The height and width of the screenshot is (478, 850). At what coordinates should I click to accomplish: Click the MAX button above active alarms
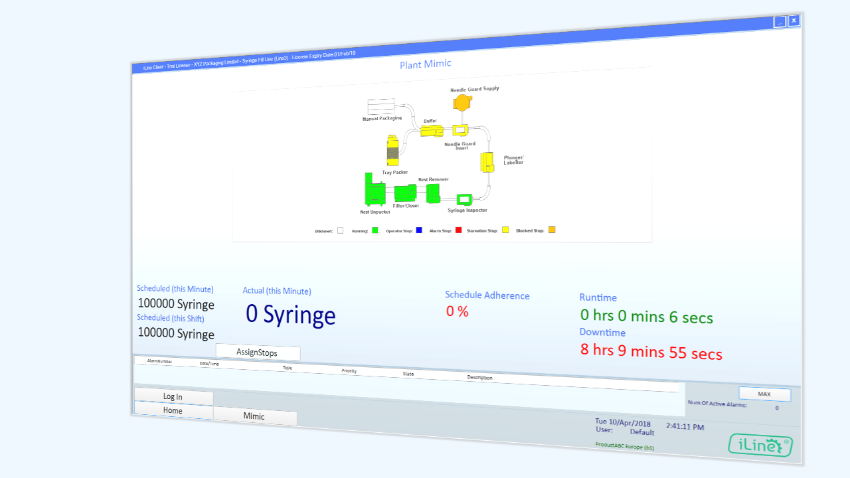click(x=764, y=394)
